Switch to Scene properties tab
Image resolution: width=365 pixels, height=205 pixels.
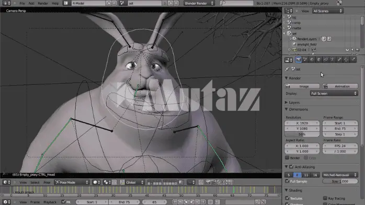pos(305,60)
